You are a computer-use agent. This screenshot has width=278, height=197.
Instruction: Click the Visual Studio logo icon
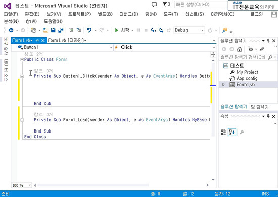tap(8, 6)
